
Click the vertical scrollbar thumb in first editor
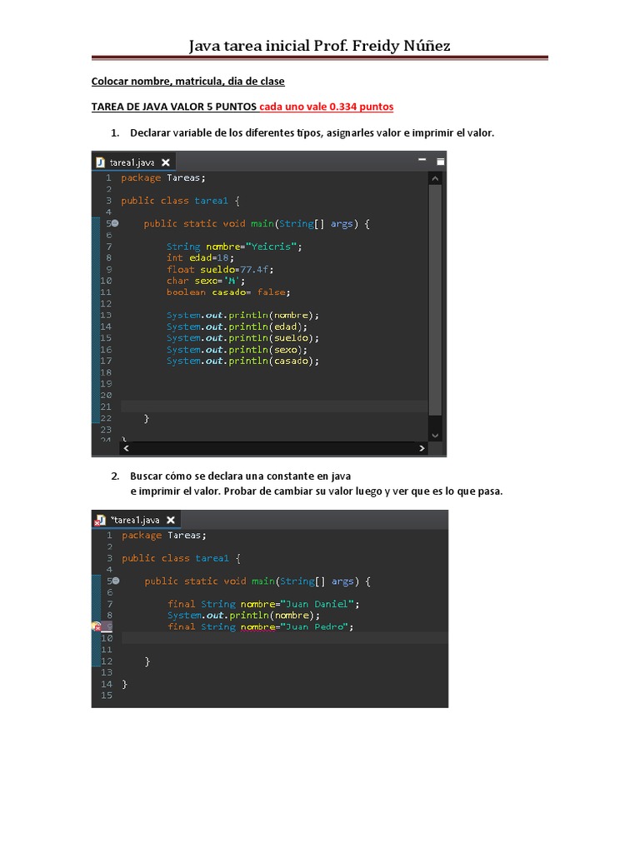[435, 300]
